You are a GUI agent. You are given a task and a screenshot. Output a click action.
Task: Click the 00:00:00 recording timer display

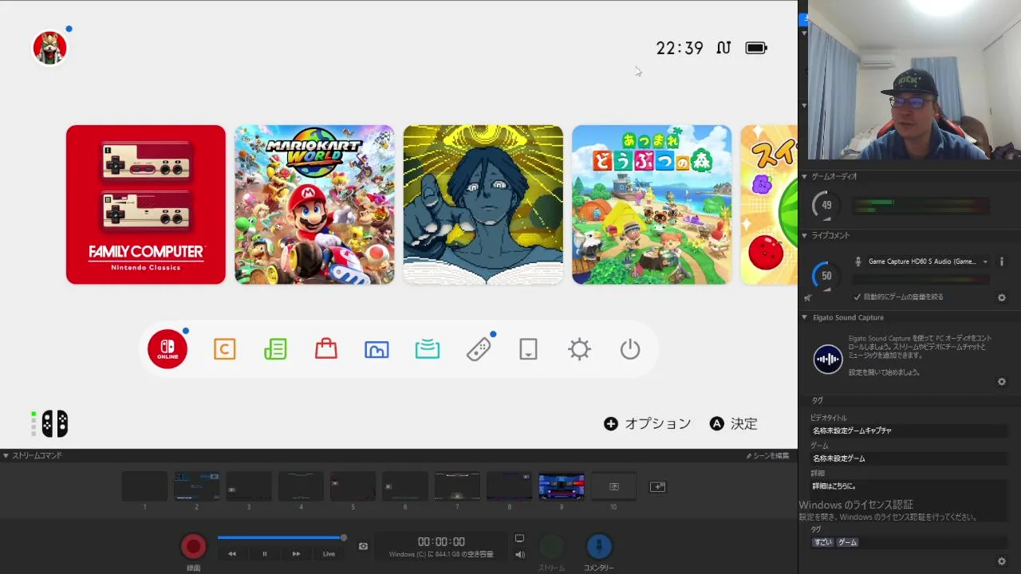pyautogui.click(x=441, y=542)
